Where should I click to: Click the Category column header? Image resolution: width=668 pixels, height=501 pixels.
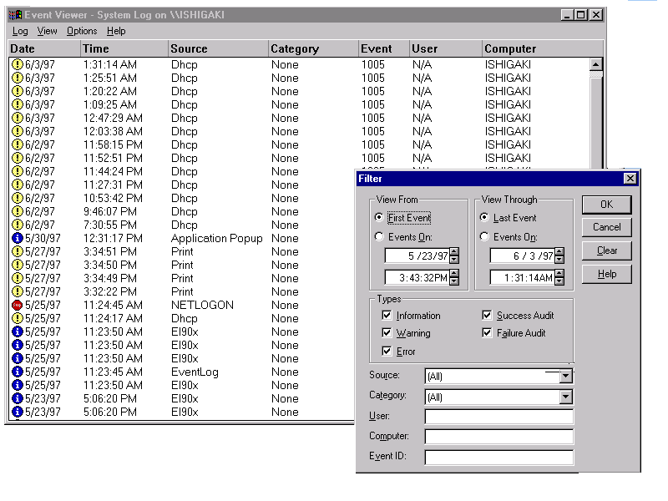pos(314,48)
